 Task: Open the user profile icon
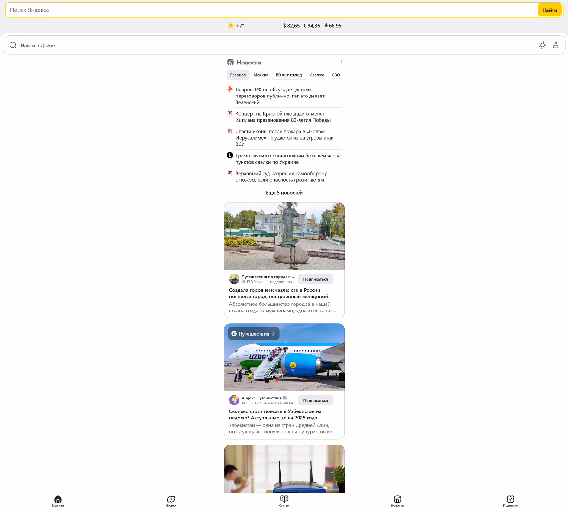(x=556, y=45)
